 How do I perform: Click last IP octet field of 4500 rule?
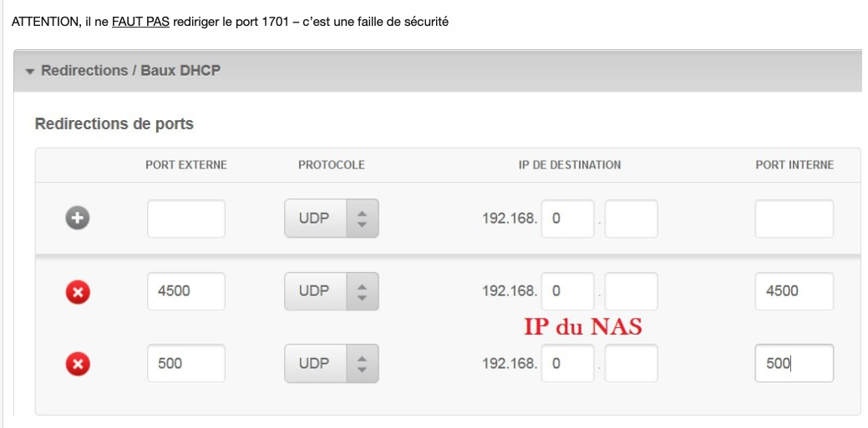point(631,291)
